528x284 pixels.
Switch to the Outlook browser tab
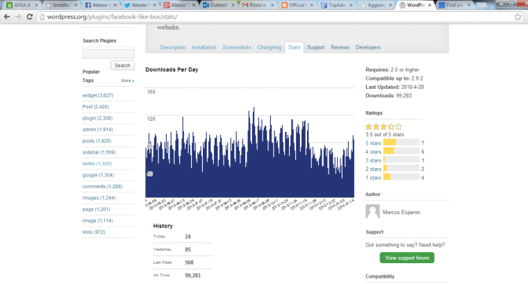coord(217,5)
